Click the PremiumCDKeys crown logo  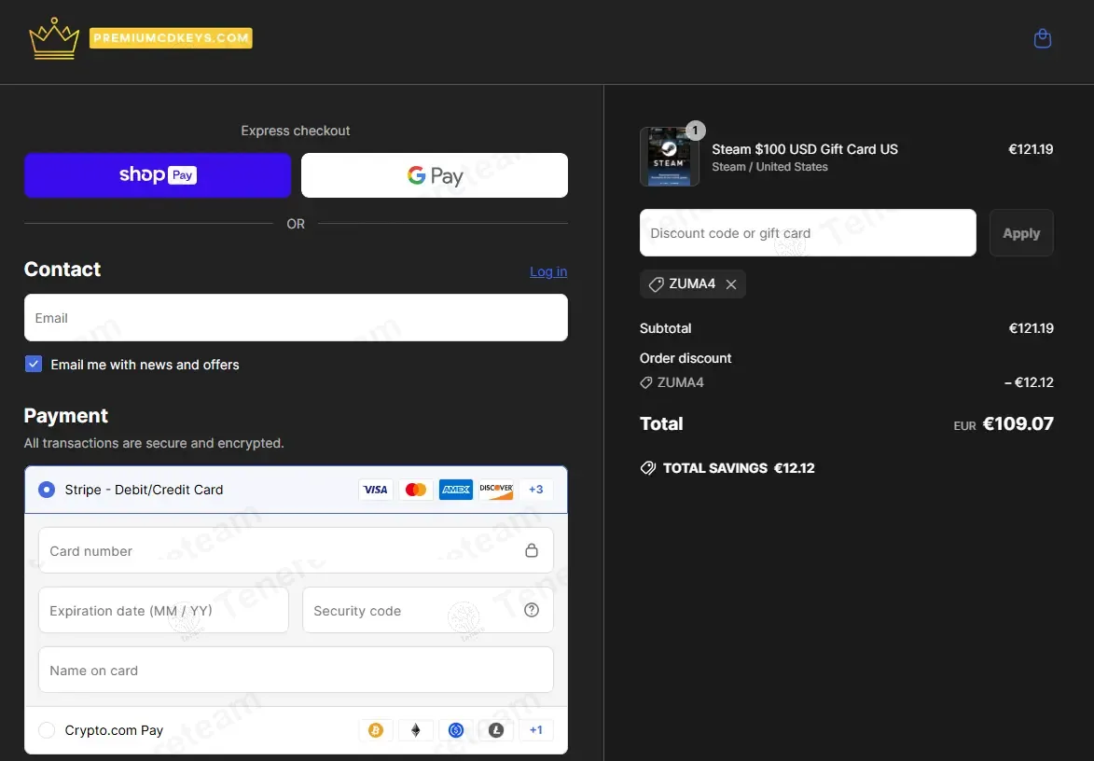pos(54,39)
